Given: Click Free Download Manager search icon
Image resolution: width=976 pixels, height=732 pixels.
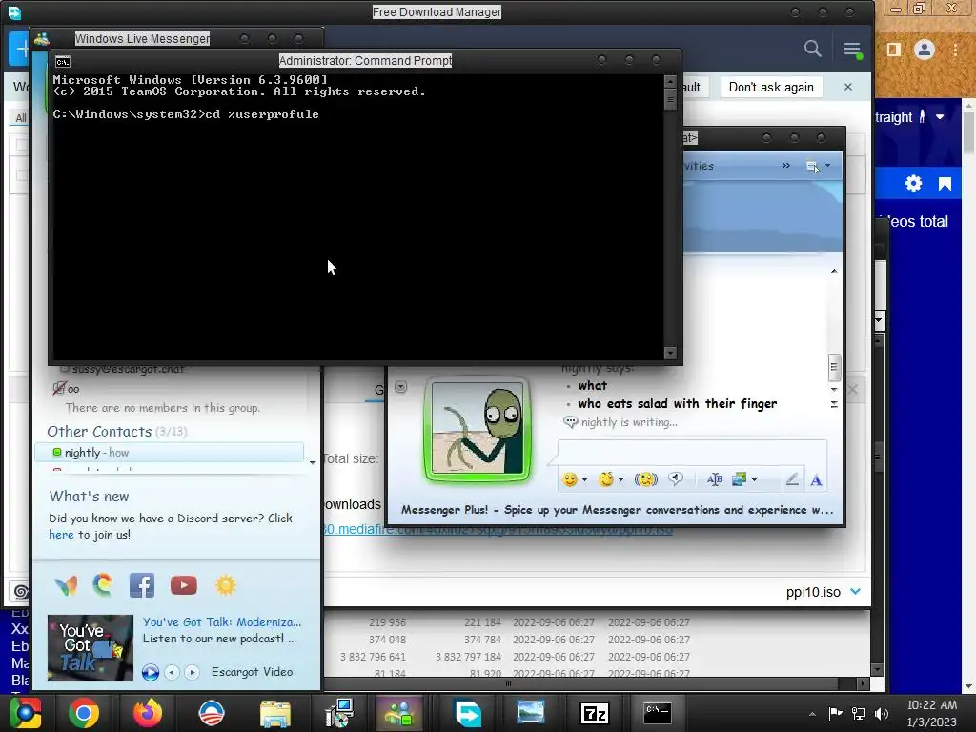Looking at the screenshot, I should click(x=812, y=49).
